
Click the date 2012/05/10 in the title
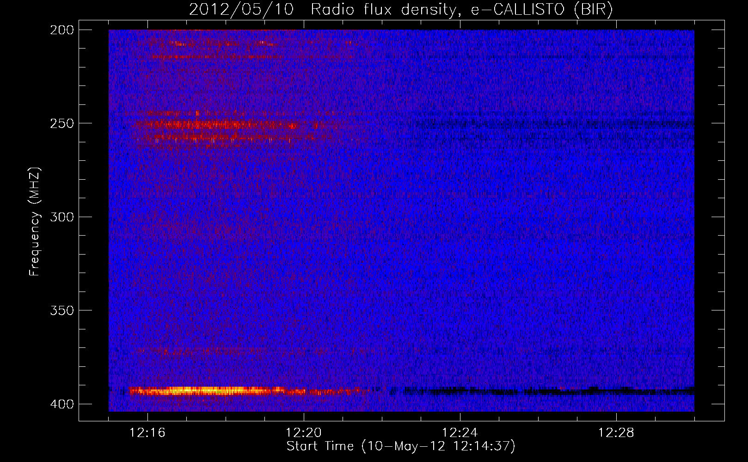(x=241, y=10)
